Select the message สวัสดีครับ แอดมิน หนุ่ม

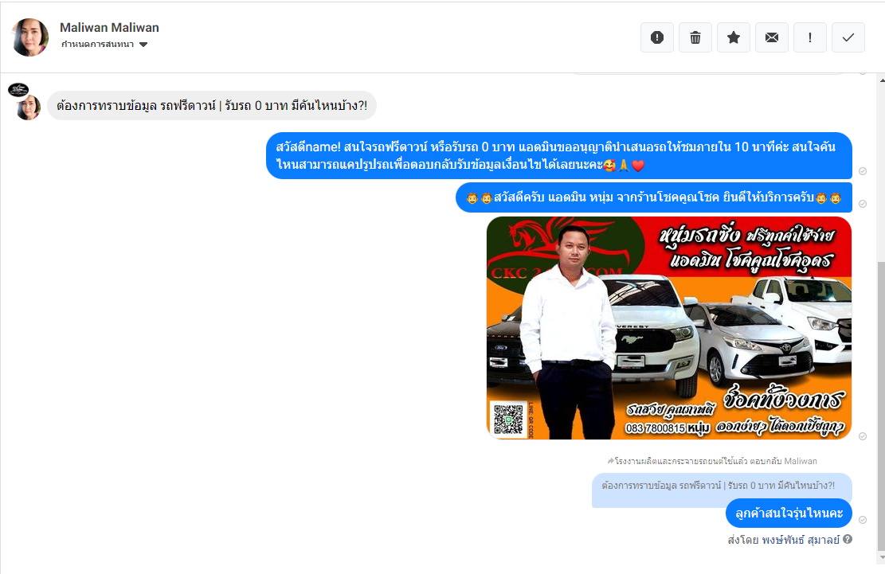pyautogui.click(x=653, y=197)
